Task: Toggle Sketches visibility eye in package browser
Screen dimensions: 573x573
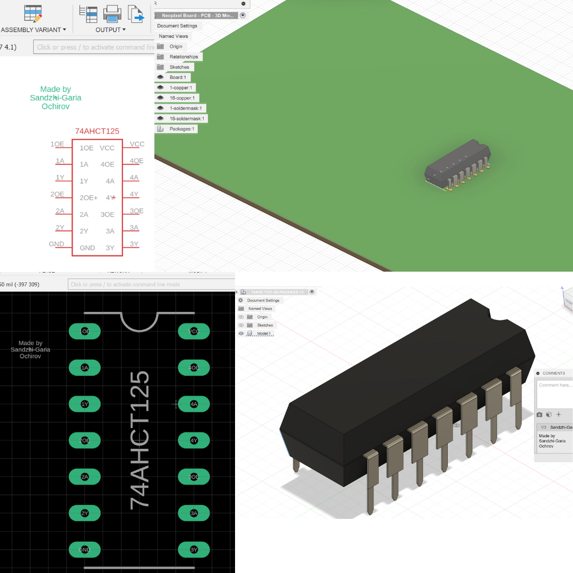Action: click(241, 325)
